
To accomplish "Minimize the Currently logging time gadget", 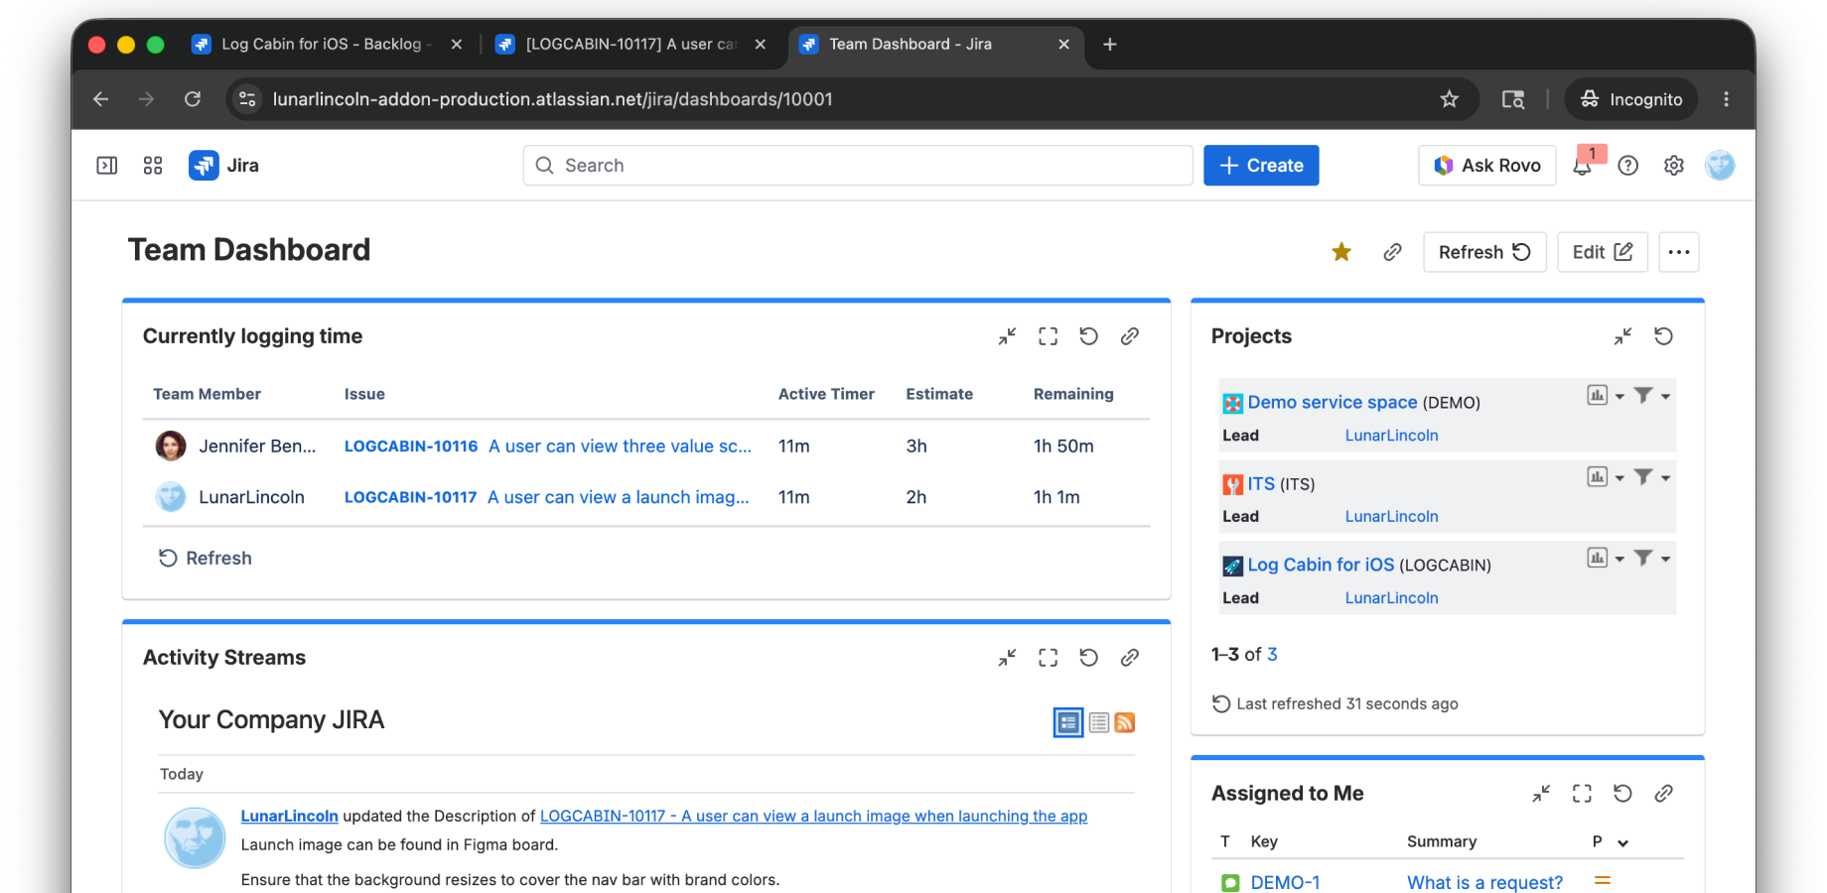I will [x=1008, y=336].
